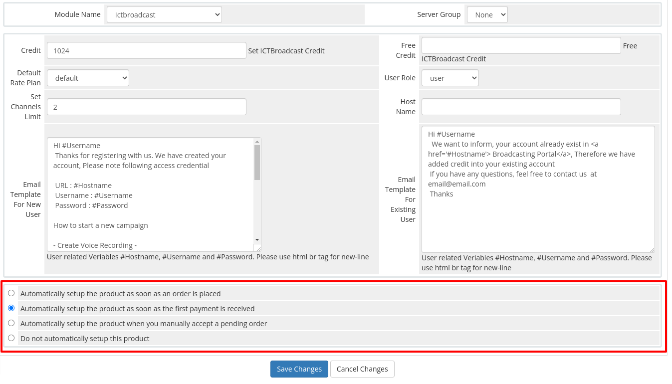Image resolution: width=672 pixels, height=384 pixels.
Task: Focus the Set Channels Limit field
Action: tap(147, 107)
